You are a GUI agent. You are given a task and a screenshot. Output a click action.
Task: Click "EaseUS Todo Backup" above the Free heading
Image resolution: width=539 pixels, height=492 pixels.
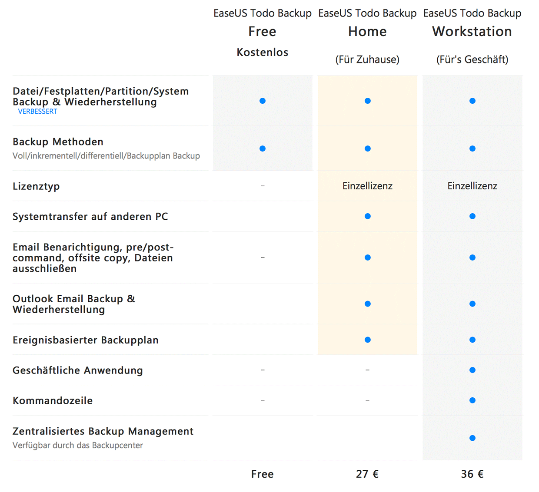pos(263,13)
